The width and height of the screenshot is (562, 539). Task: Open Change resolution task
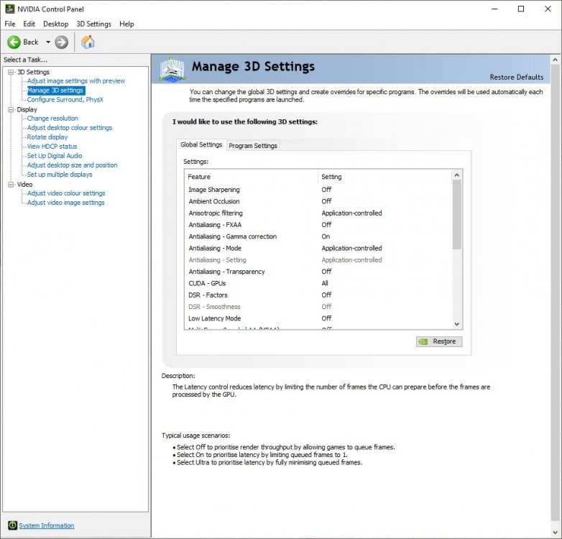pos(52,119)
